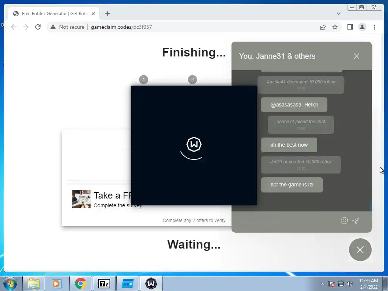Open Windows Explorer from taskbar
The height and width of the screenshot is (291, 388).
[34, 283]
